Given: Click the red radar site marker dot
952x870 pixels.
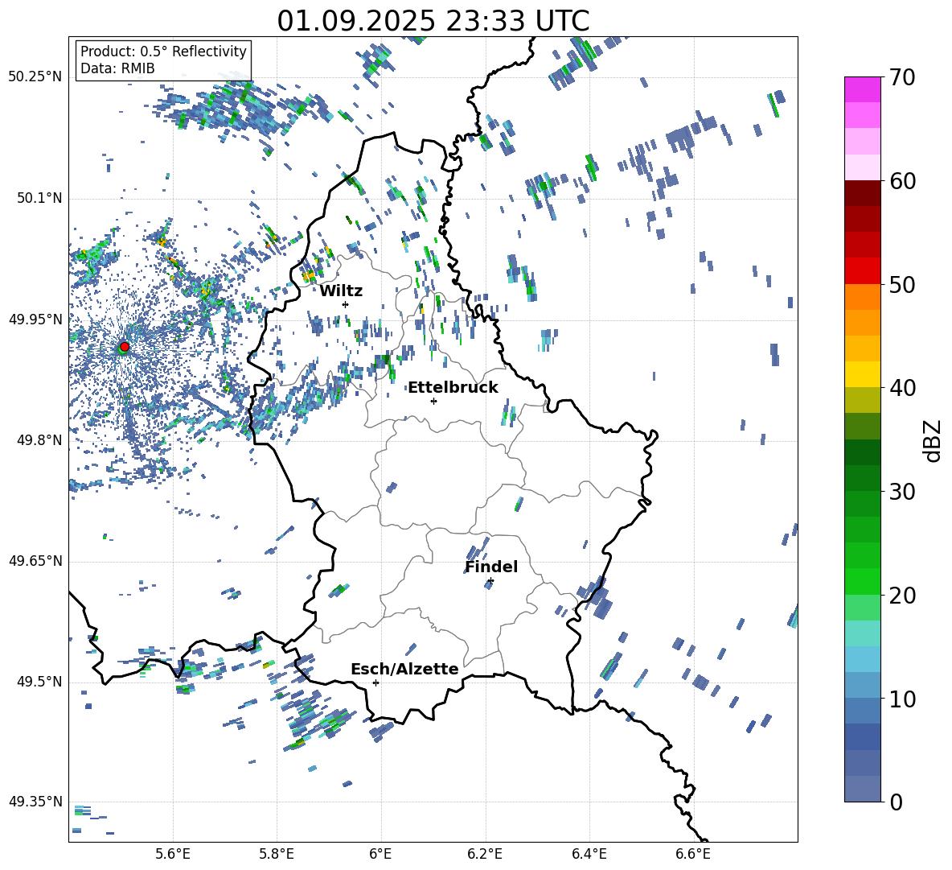Looking at the screenshot, I should (125, 346).
